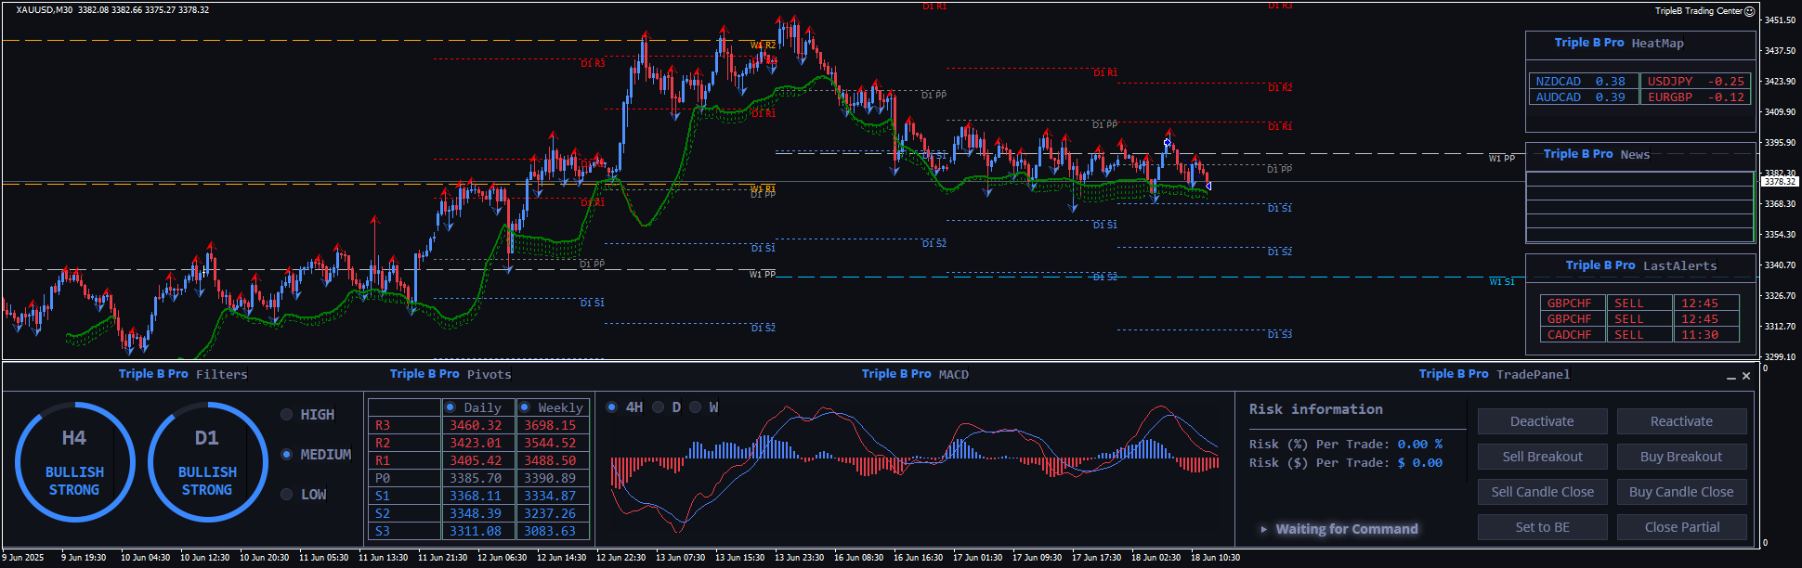Select NZDCAD in the HeatMap
The image size is (1802, 568).
(1558, 82)
